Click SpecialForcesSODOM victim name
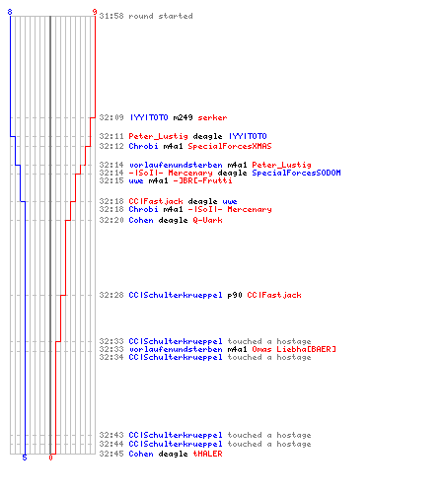This screenshot has height=493, width=444. 296,173
